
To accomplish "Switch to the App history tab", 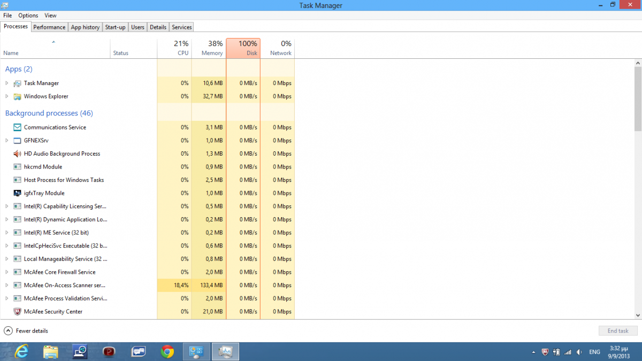I will click(85, 27).
